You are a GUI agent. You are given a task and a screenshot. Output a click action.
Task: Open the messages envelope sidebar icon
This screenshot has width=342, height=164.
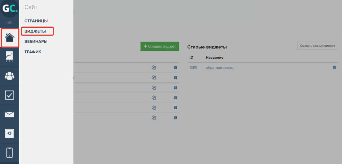(10, 114)
